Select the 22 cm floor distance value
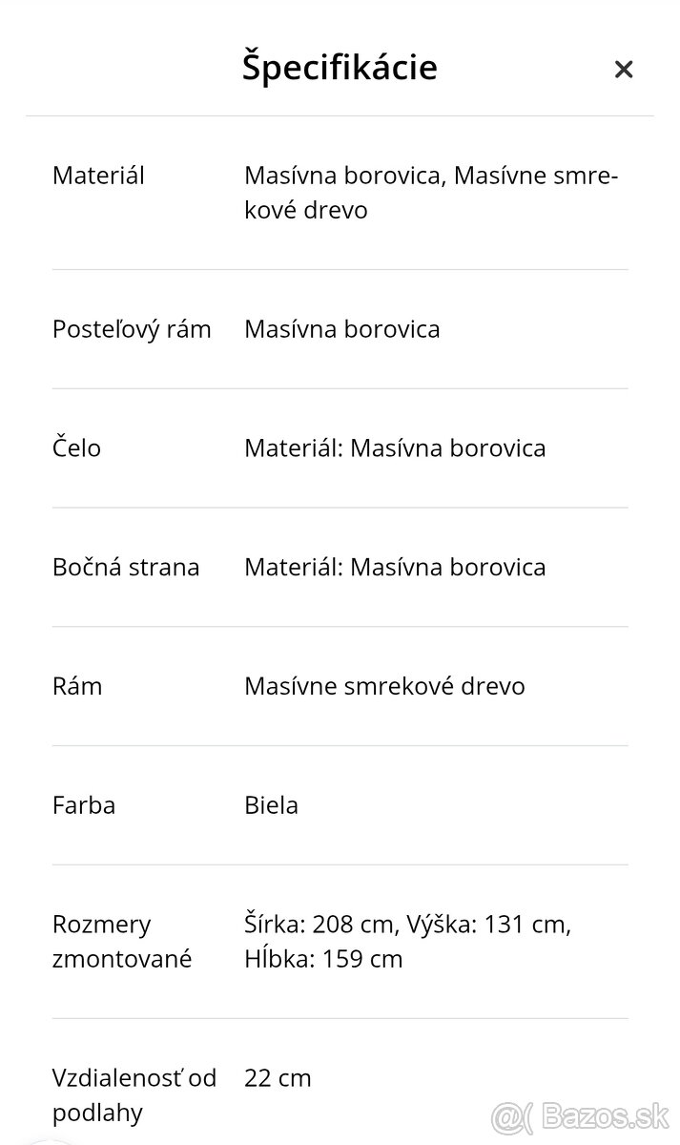This screenshot has height=1145, width=680. pos(278,1077)
